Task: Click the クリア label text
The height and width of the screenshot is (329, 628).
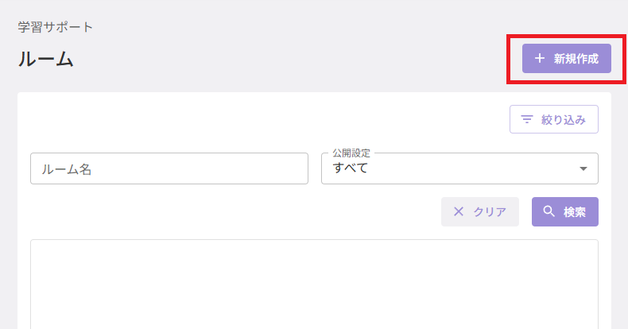Action: tap(490, 211)
